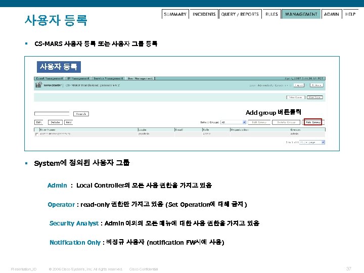Open the RULES tab
Image resolution: width=364 pixels, height=273 pixels.
coord(271,14)
